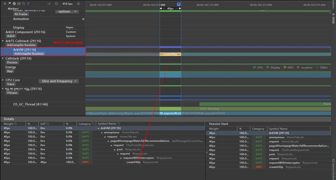Sort Details by Self column
The image size is (336, 180).
pyautogui.click(x=47, y=124)
